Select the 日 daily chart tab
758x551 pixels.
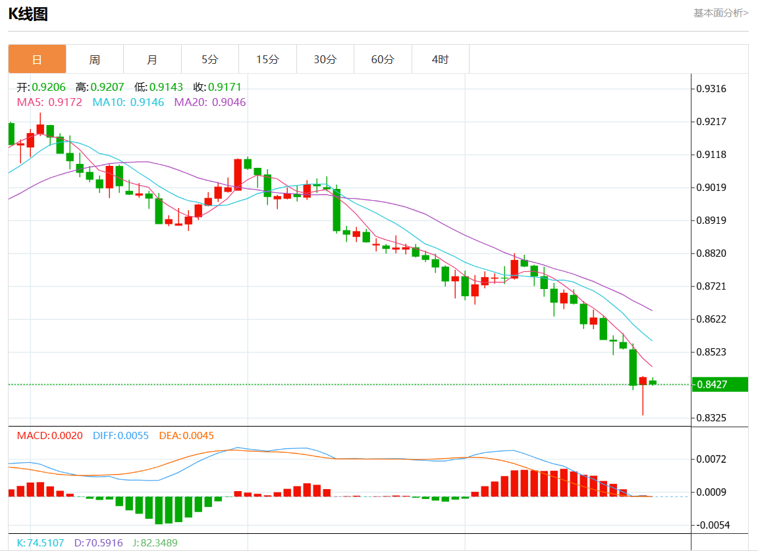tap(37, 59)
